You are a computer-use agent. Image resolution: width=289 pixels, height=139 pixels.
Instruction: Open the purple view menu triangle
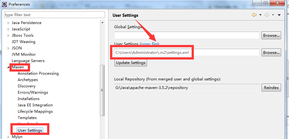pyautogui.click(x=279, y=15)
